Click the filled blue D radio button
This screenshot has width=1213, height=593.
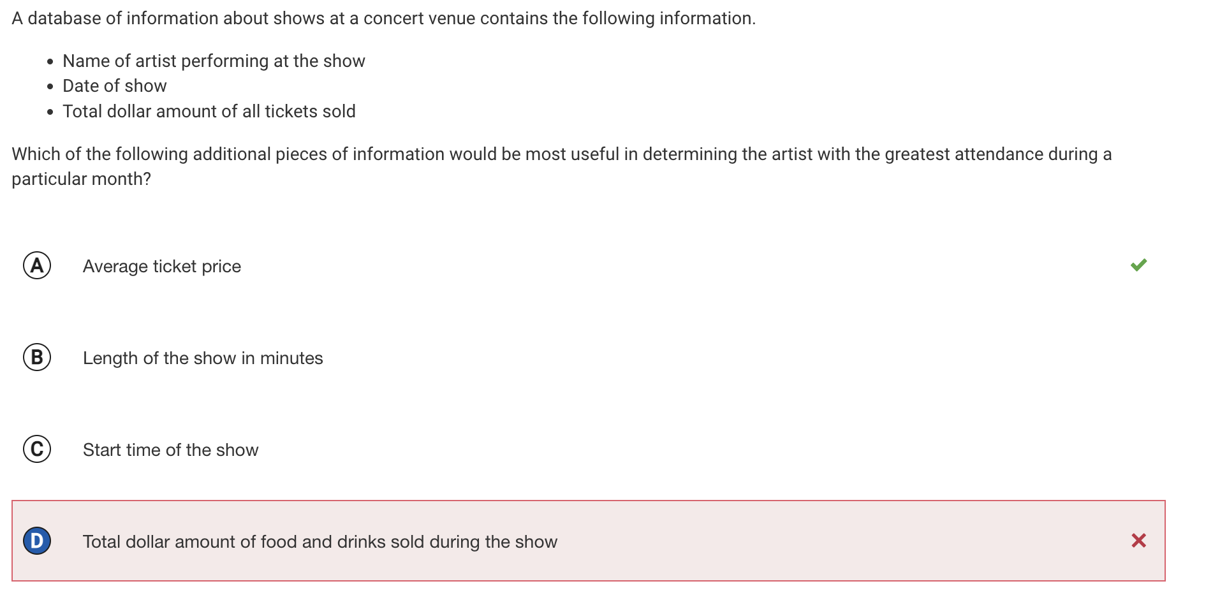[x=37, y=541]
